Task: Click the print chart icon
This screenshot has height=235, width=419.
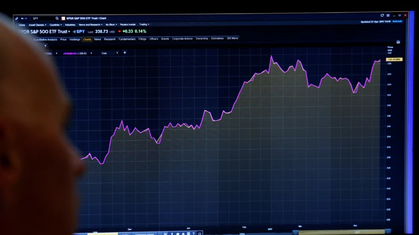Action: click(x=398, y=42)
